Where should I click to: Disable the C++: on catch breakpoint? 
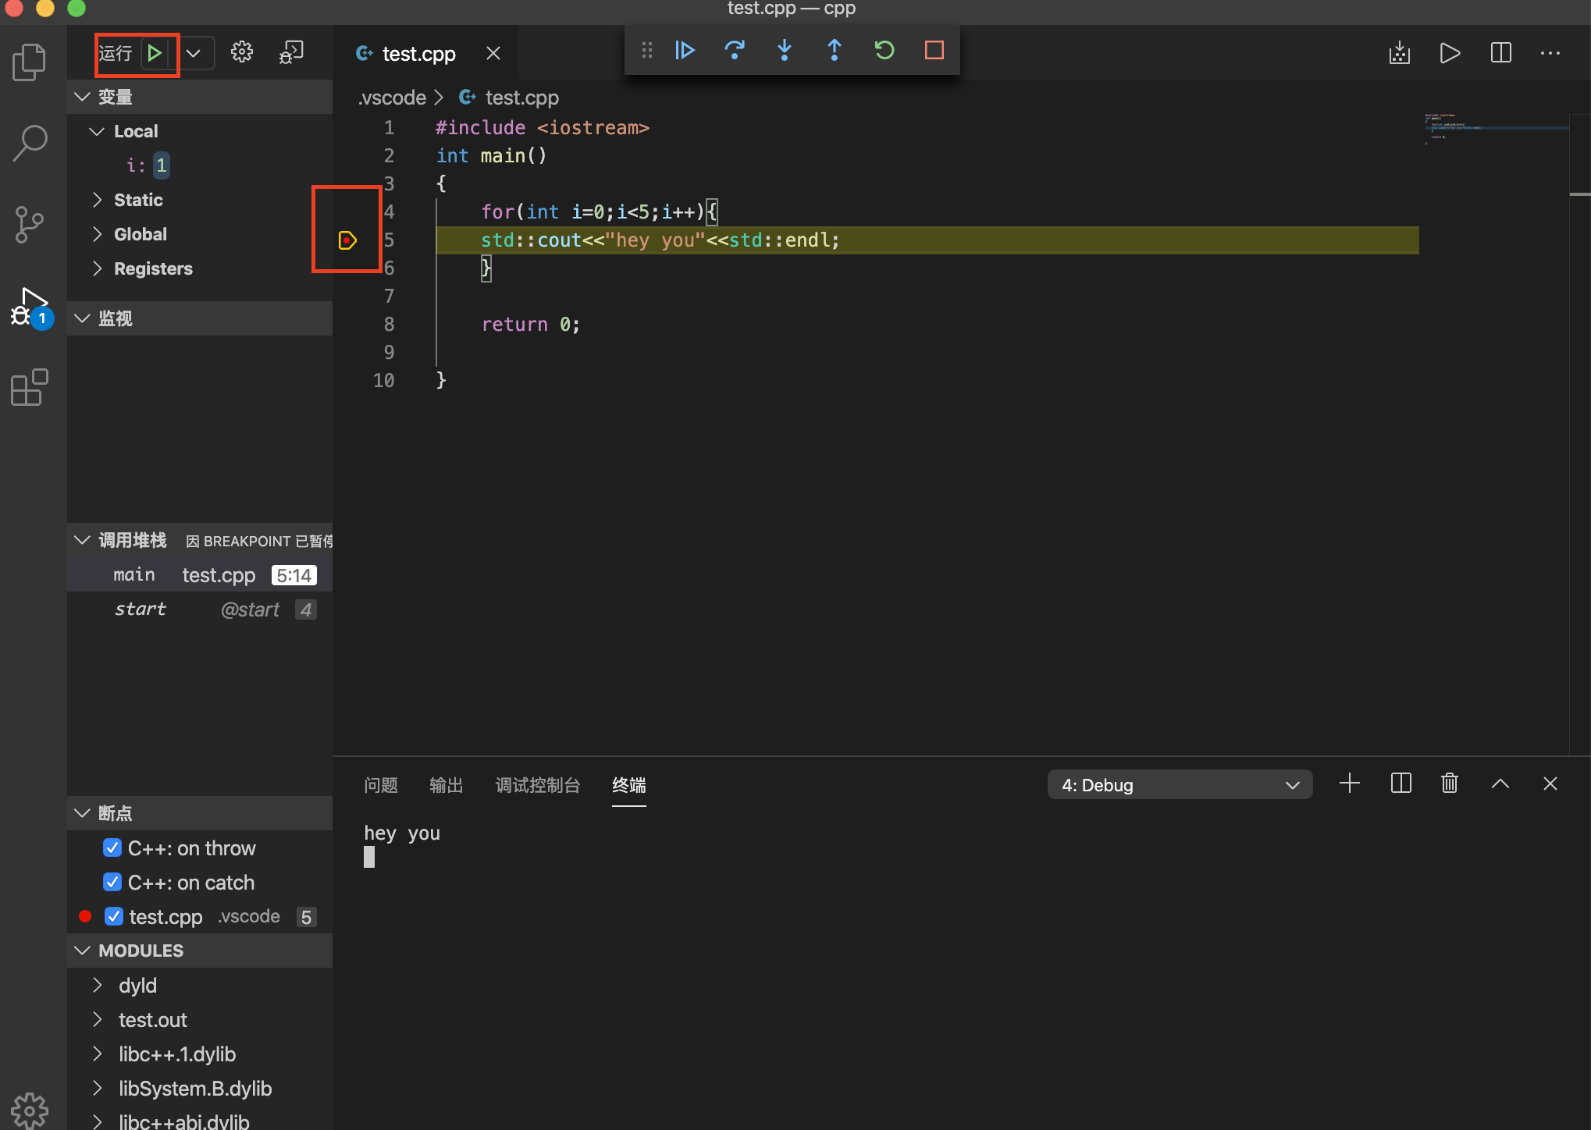112,883
